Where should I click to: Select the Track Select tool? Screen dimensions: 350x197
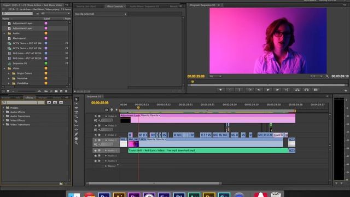click(77, 103)
